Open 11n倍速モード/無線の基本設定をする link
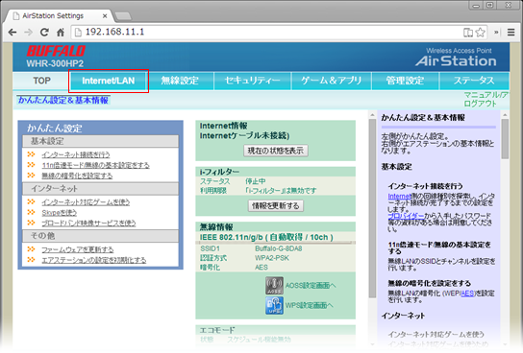 pos(95,165)
